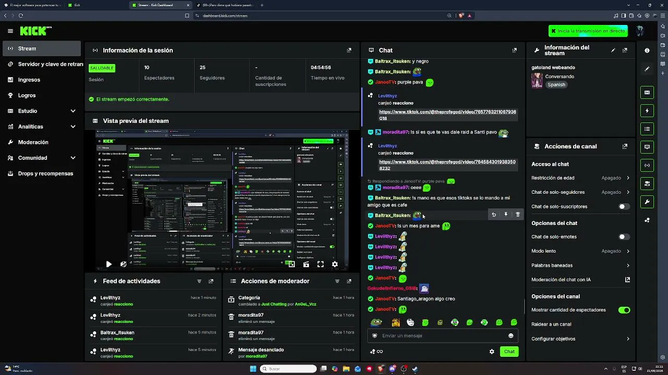Pop out the Información del stream panel

[625, 51]
